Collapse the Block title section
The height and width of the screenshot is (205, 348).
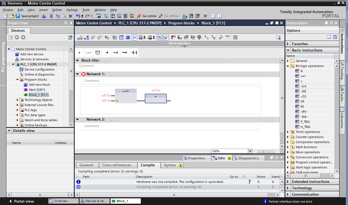tap(77, 61)
